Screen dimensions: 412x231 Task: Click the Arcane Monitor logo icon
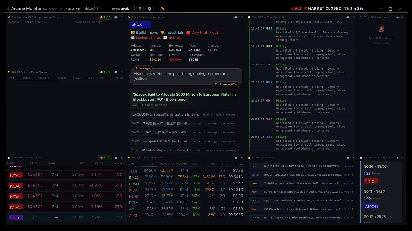click(8, 9)
